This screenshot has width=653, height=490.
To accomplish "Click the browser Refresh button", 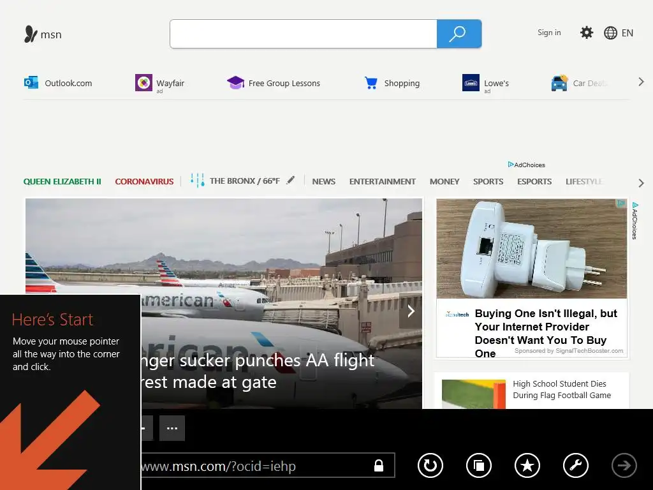I will (x=430, y=465).
